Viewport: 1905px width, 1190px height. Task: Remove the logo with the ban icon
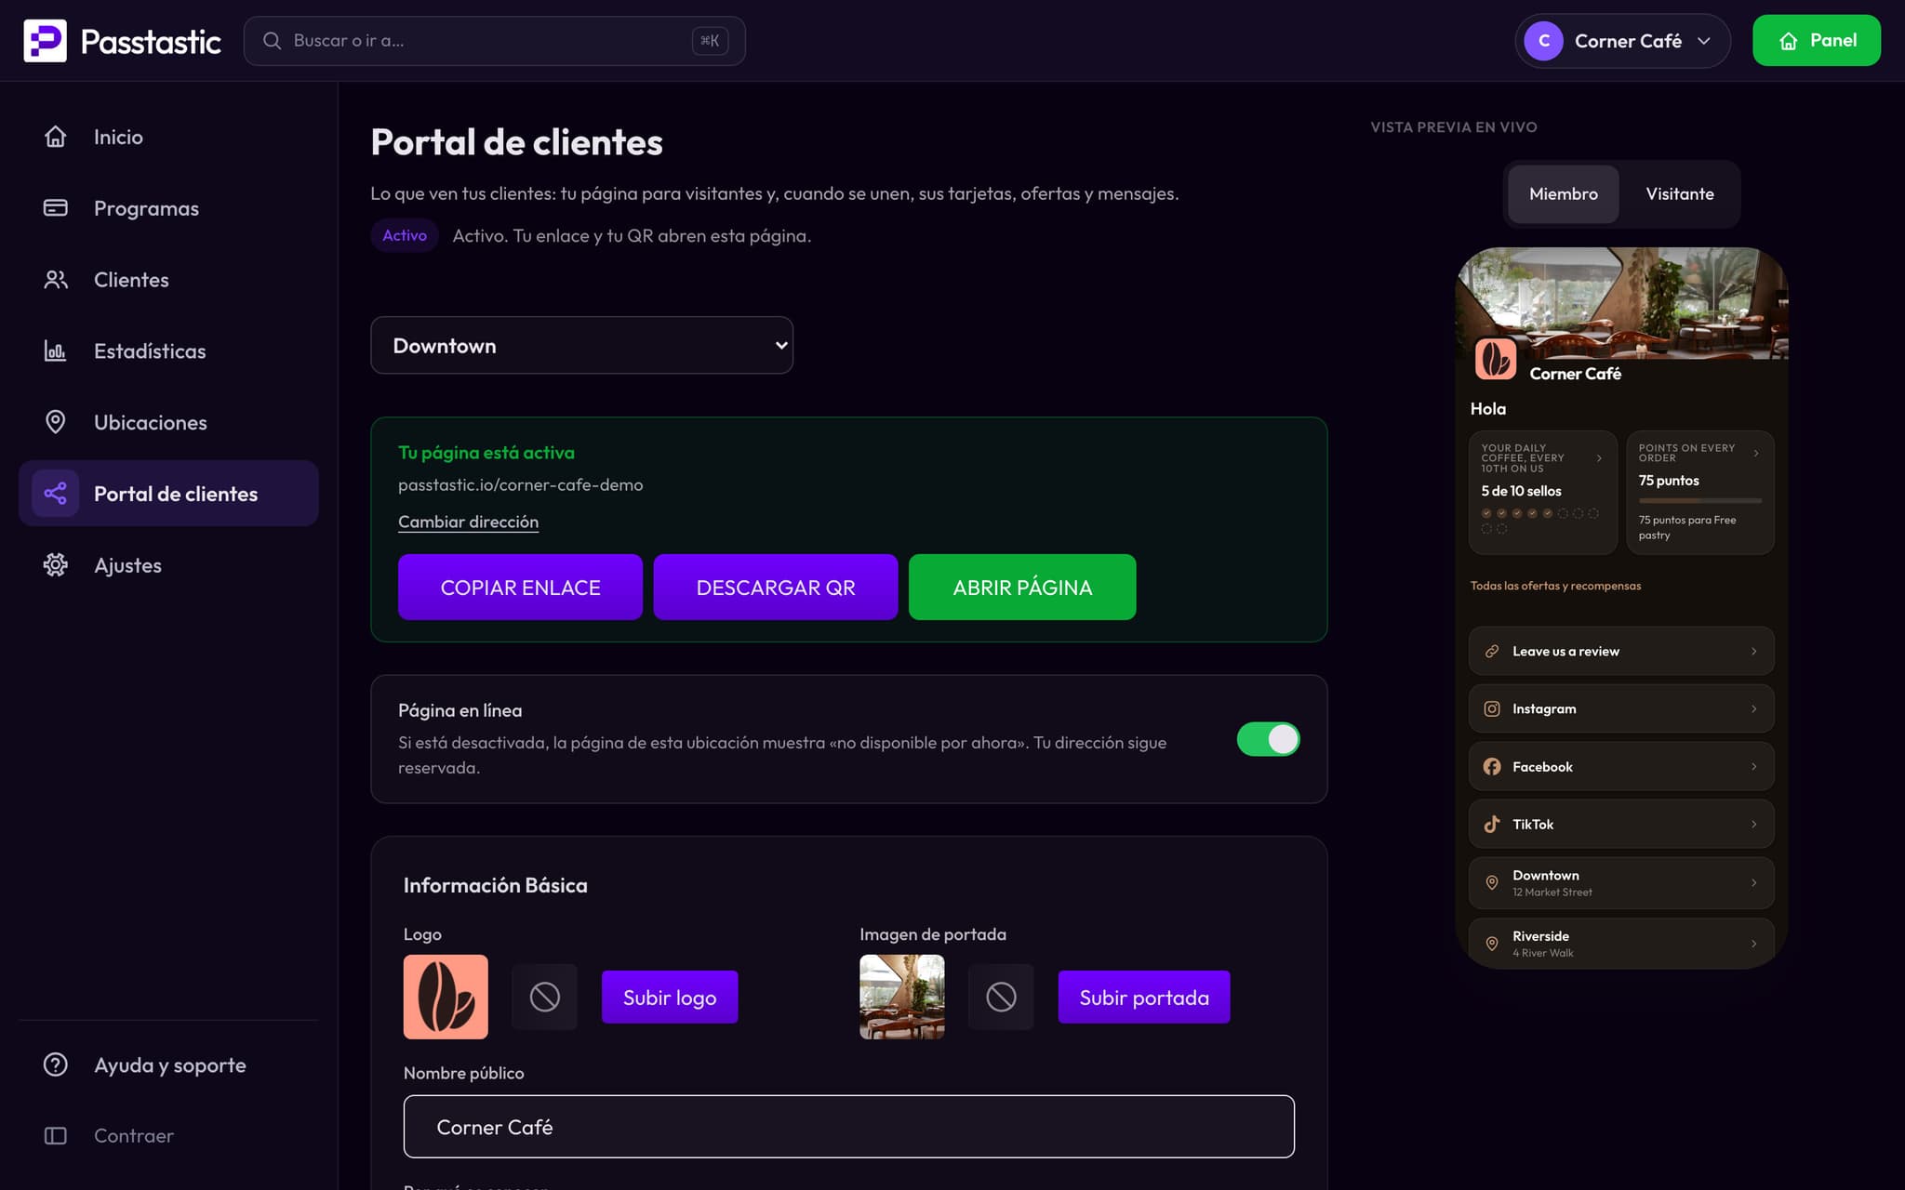coord(545,997)
